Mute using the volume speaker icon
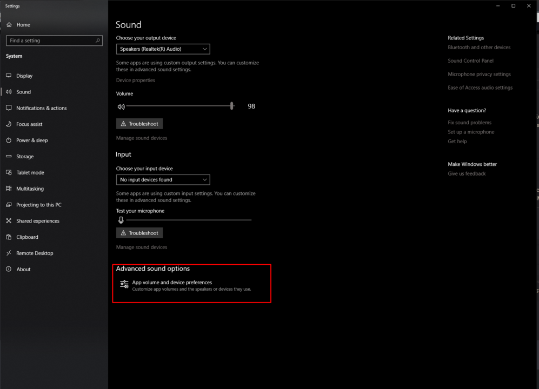This screenshot has width=539, height=389. click(x=121, y=106)
